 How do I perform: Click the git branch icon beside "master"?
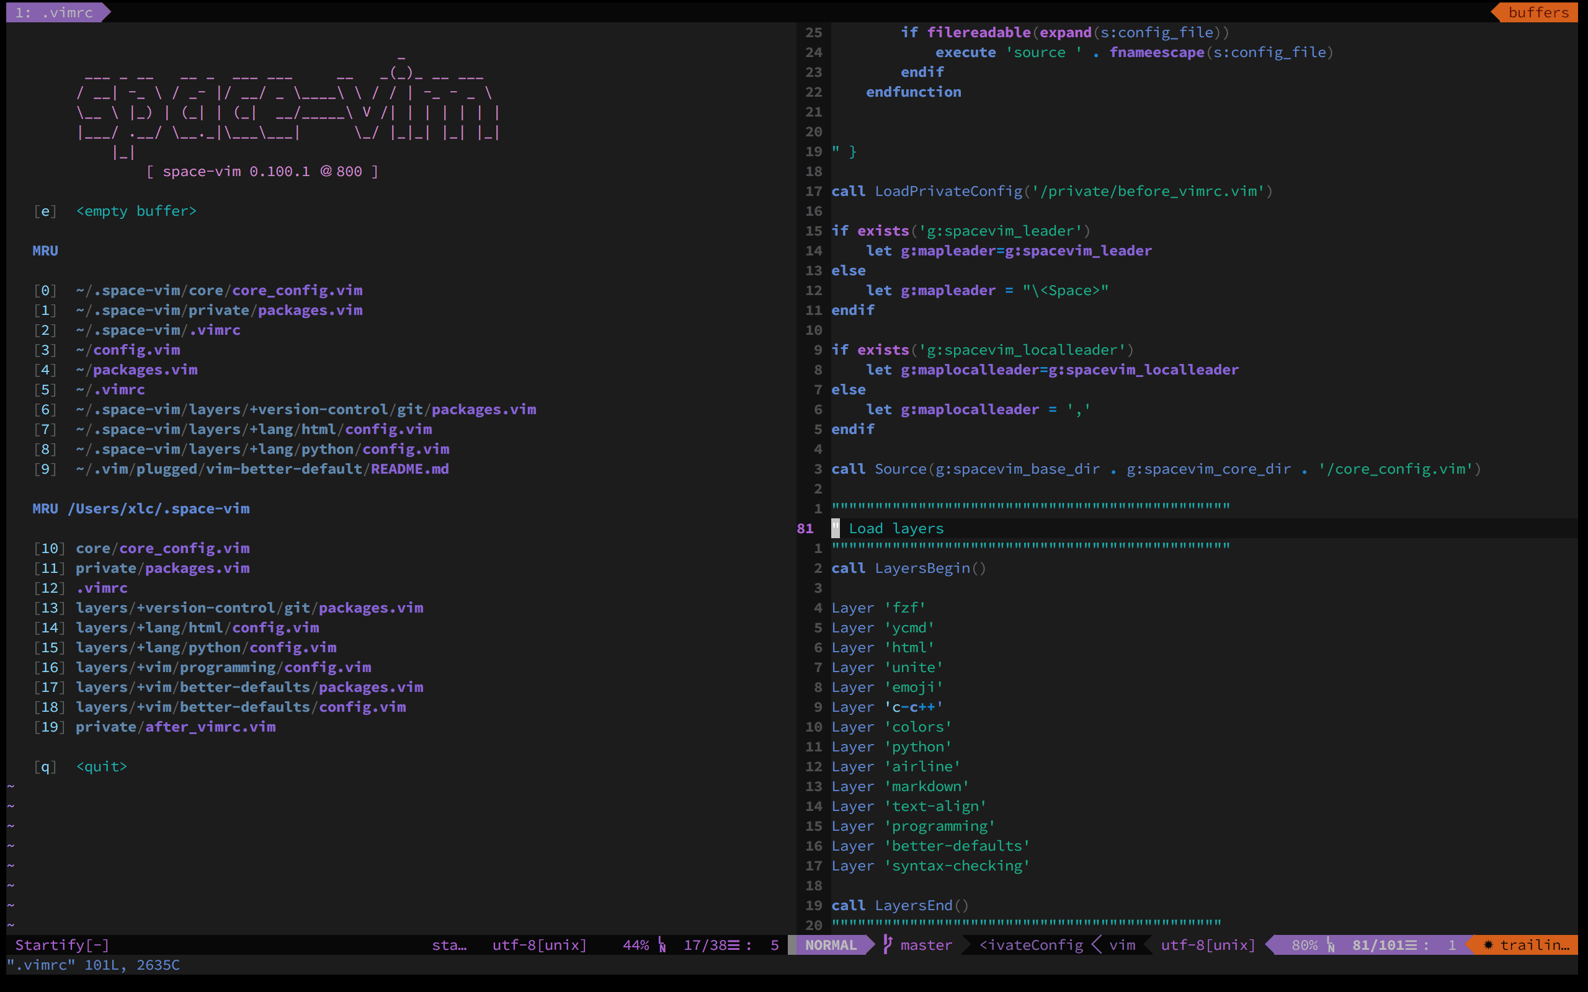click(x=887, y=945)
